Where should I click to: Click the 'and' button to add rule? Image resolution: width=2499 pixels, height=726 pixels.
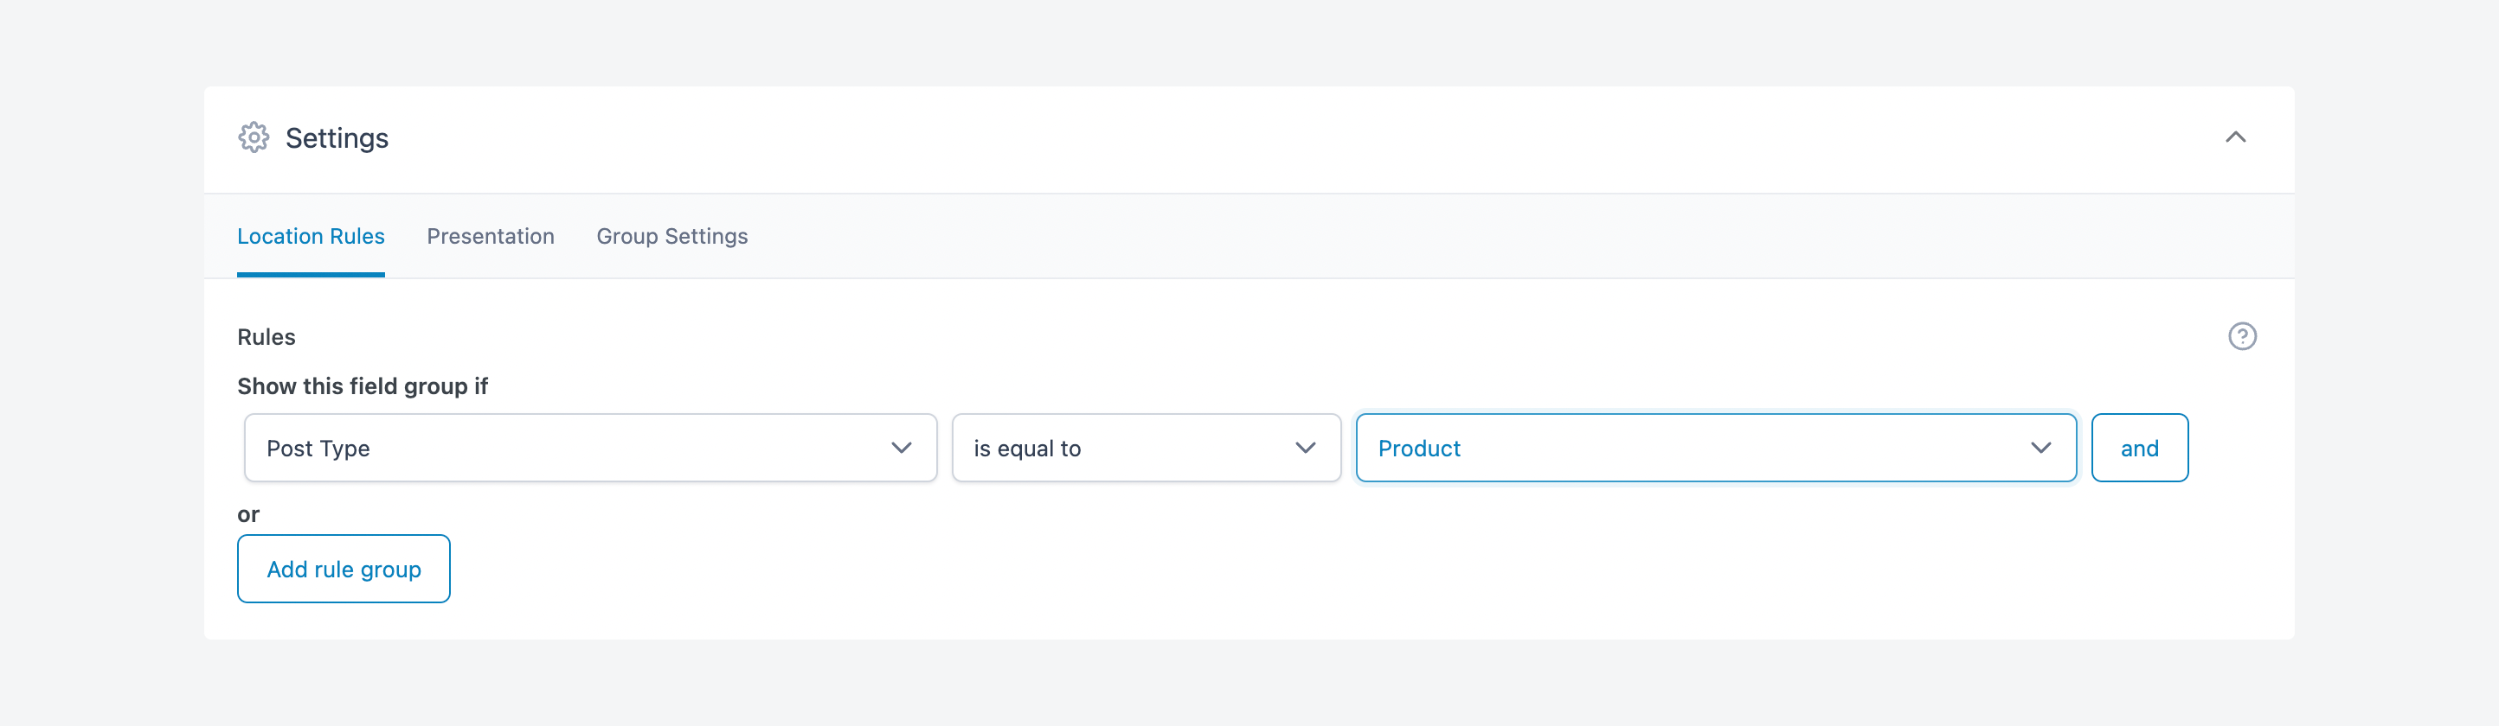point(2139,448)
